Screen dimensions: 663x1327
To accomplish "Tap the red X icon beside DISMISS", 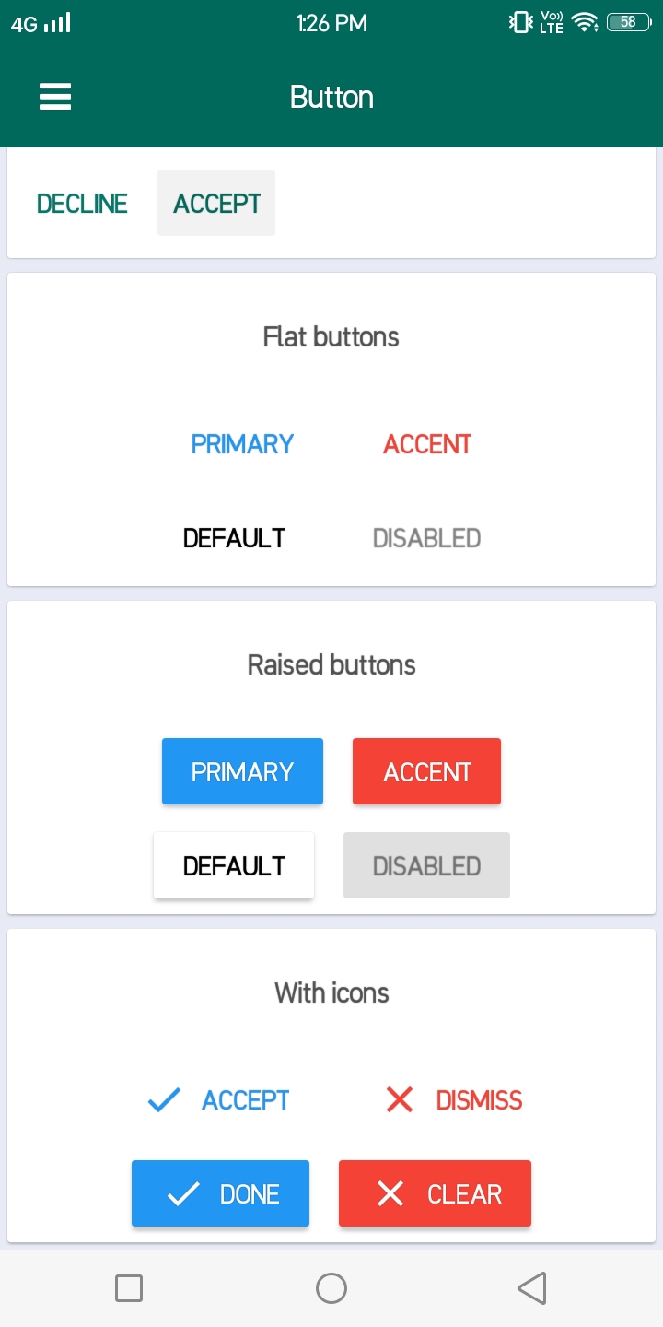I will (400, 1099).
